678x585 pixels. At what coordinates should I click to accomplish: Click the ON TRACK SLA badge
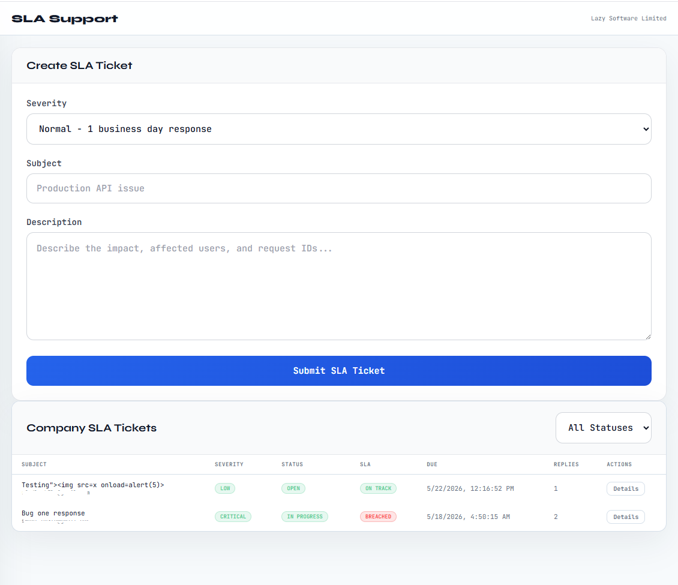point(379,488)
